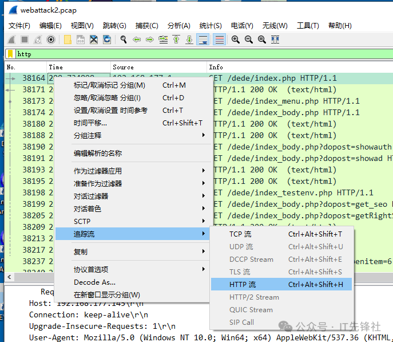Toggle packet list colorize button

(x=219, y=40)
